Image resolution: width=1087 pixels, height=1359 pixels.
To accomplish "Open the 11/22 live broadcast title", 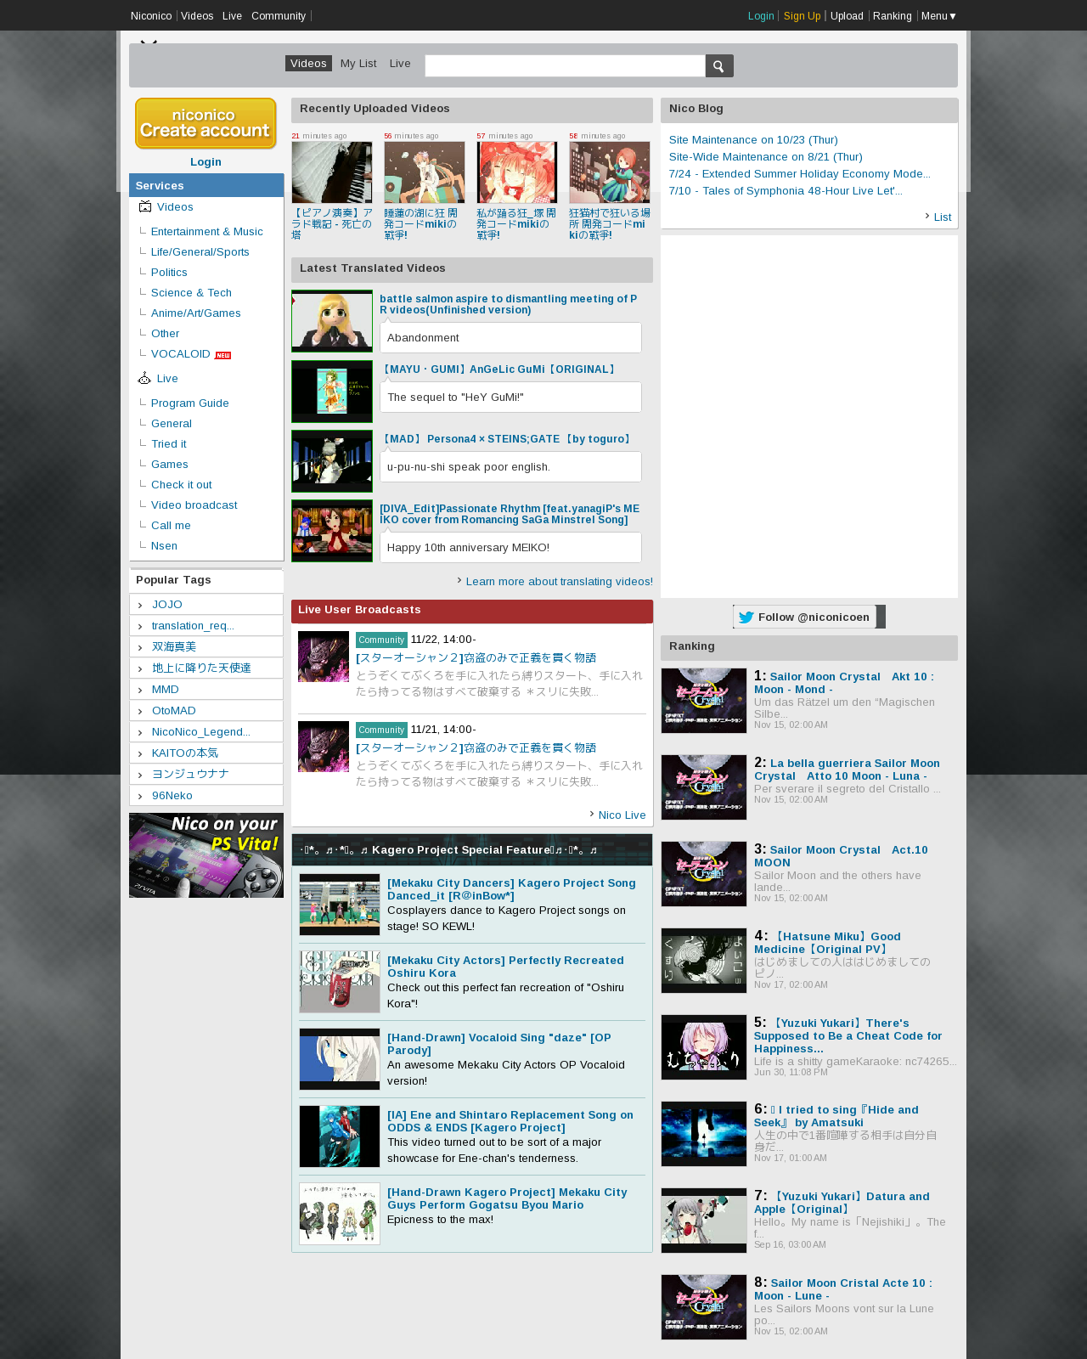I will (476, 658).
